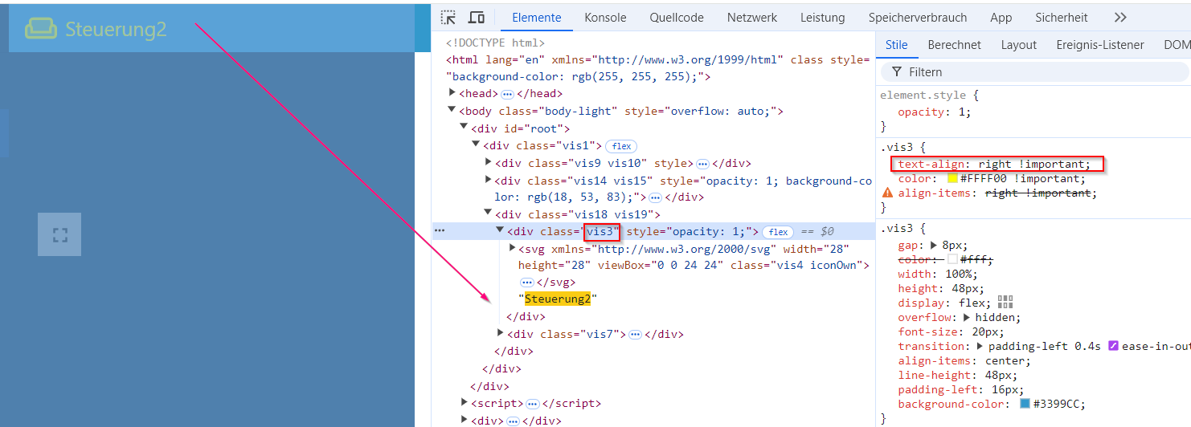Show more DevTools tabs with the chevron

(1120, 18)
